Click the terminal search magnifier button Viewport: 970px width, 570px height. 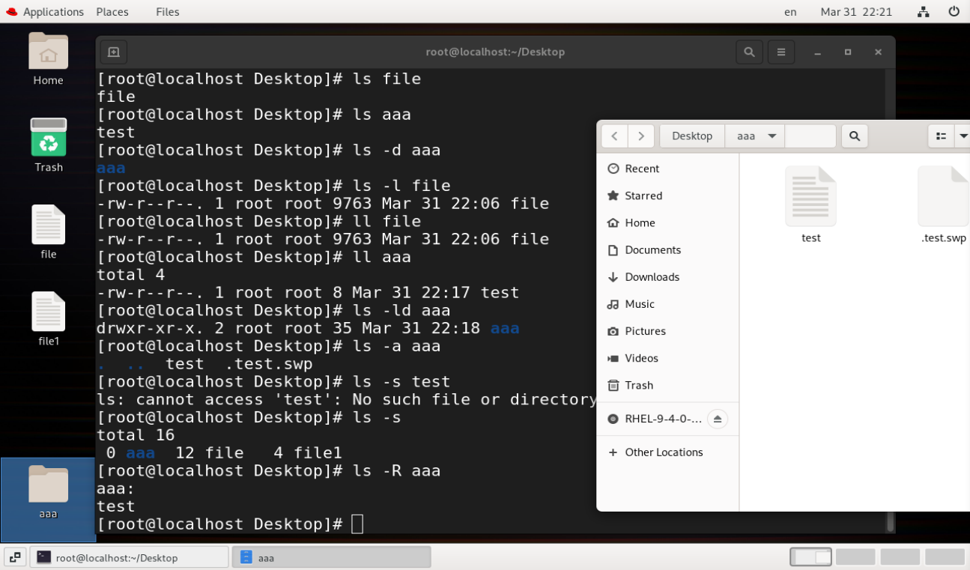[749, 52]
